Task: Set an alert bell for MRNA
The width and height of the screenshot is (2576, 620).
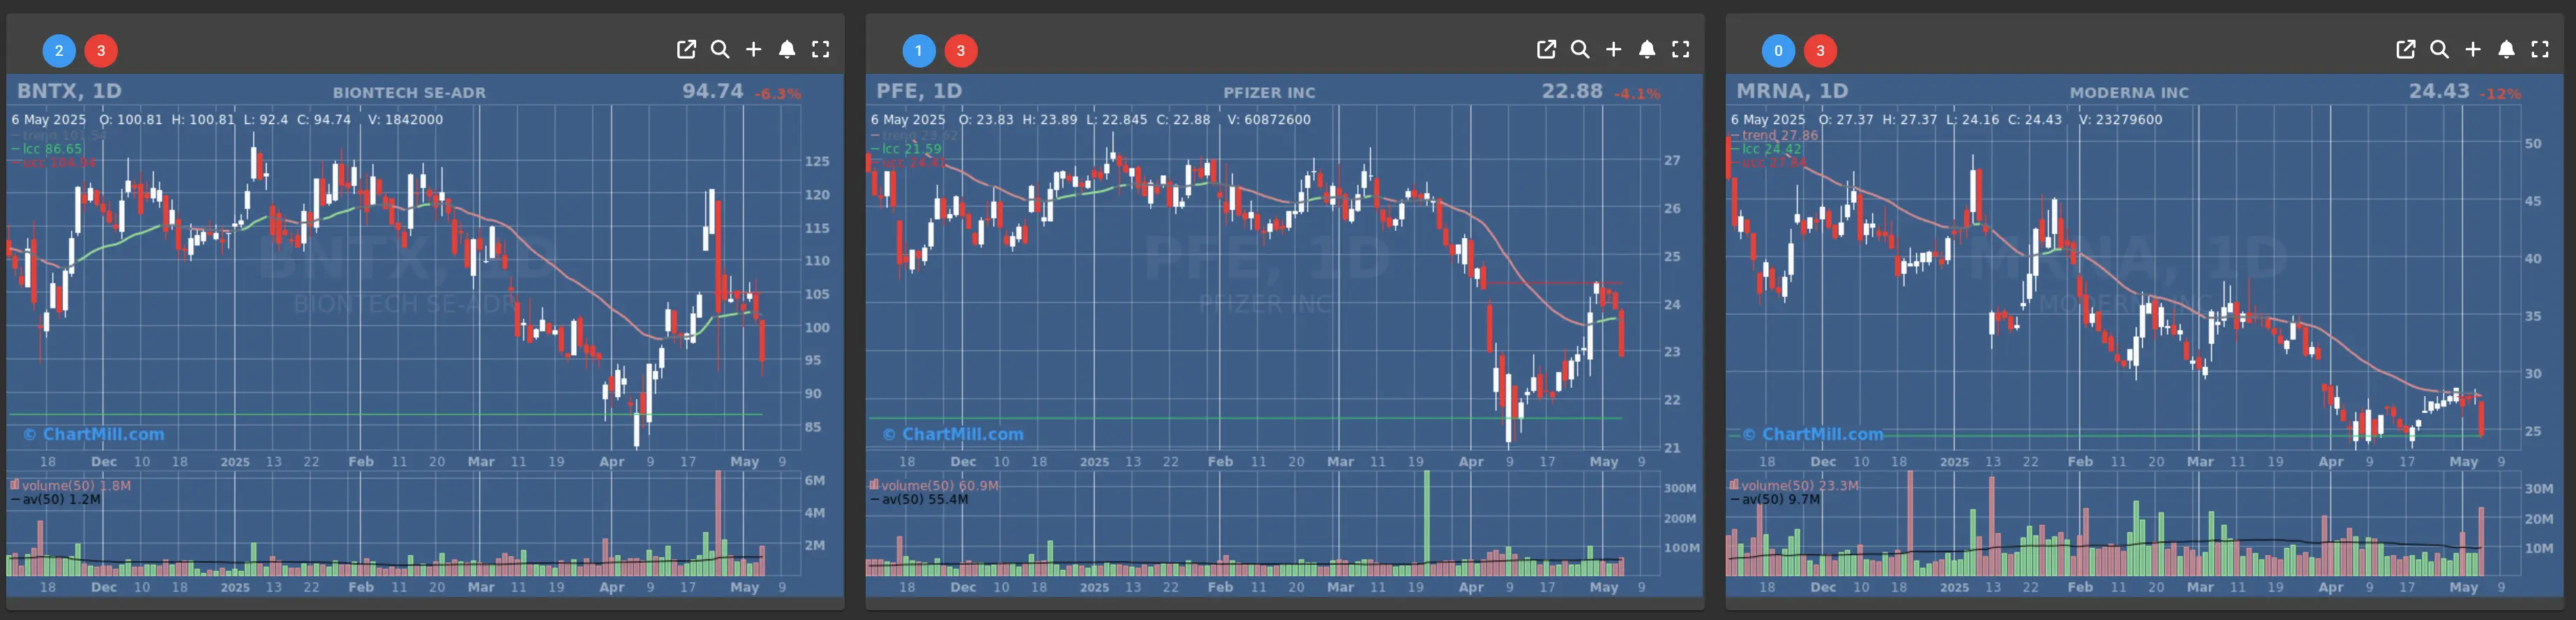Action: click(x=2506, y=49)
